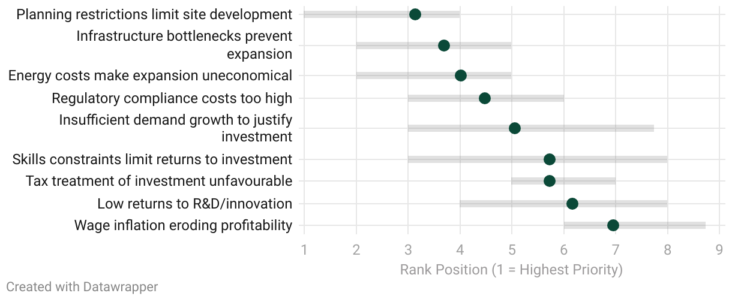Click the Regulatory compliance costs dot marker
This screenshot has width=732, height=302.
point(485,98)
